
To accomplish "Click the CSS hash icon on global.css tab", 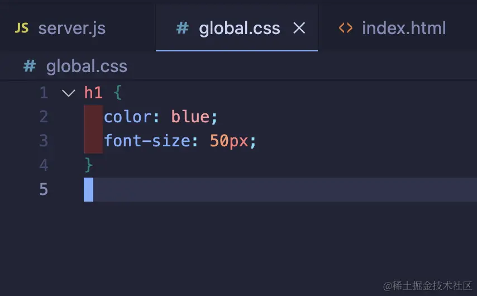I will [182, 28].
